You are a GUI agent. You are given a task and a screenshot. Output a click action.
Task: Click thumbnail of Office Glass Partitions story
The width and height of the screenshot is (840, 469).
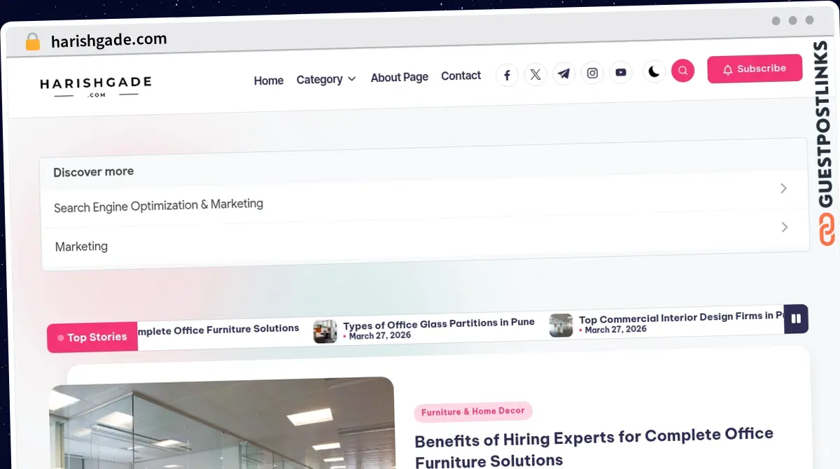(x=325, y=331)
